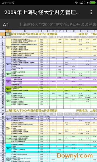Image resolution: width=97 pixels, height=162 pixels.
Task: Tap the 六月 header cell in row 2
Action: pos(87,37)
